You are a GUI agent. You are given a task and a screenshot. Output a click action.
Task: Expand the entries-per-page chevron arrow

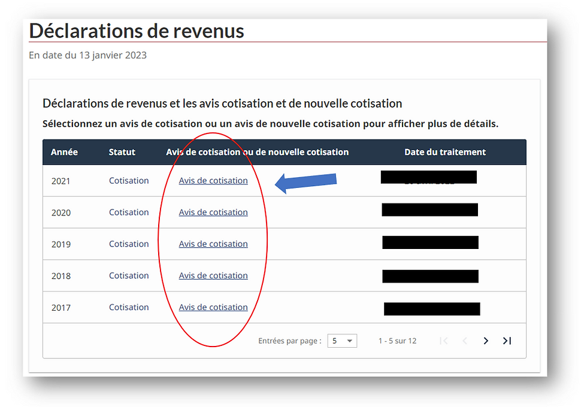tap(350, 341)
